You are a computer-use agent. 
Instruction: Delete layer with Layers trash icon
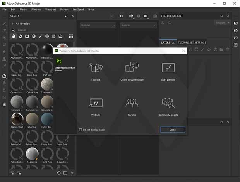tap(228, 49)
